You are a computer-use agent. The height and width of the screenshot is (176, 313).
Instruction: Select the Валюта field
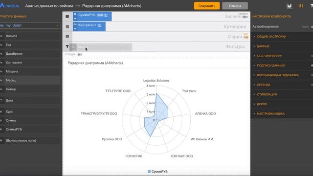point(30,36)
